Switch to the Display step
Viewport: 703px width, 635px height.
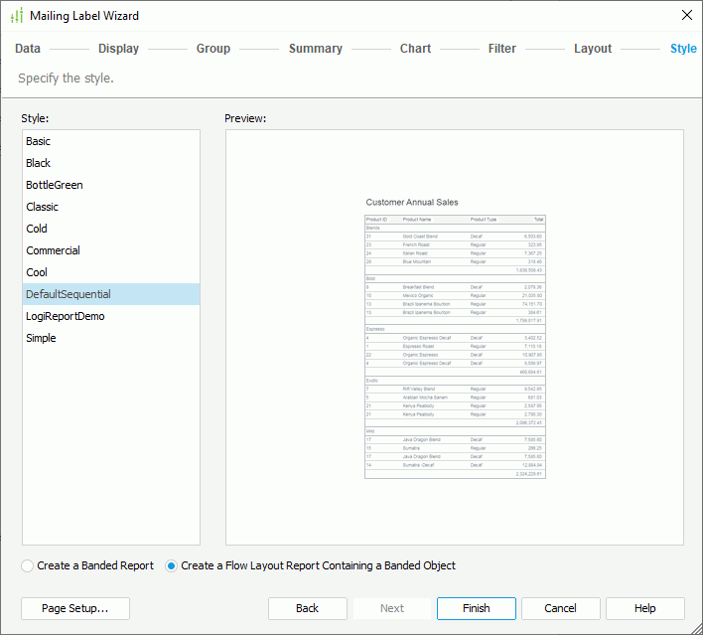118,49
